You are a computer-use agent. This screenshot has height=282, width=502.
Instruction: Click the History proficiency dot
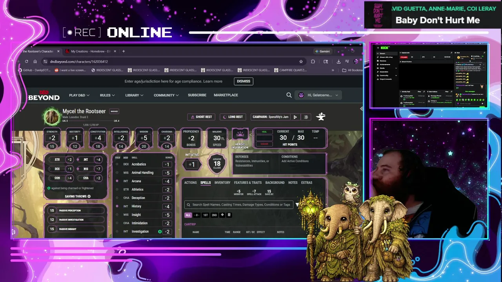117,206
